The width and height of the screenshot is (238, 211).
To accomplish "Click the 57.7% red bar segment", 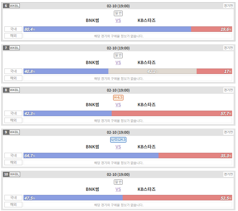I will [172, 114].
